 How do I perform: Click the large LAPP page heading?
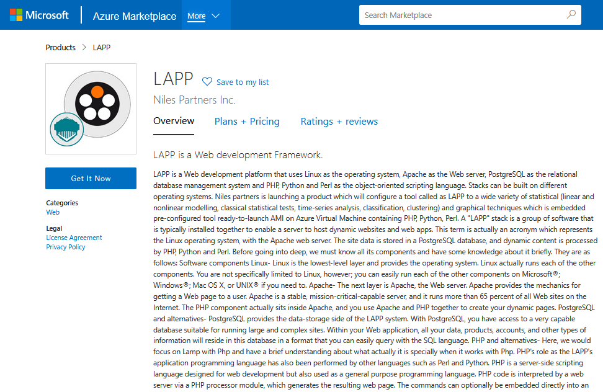173,79
